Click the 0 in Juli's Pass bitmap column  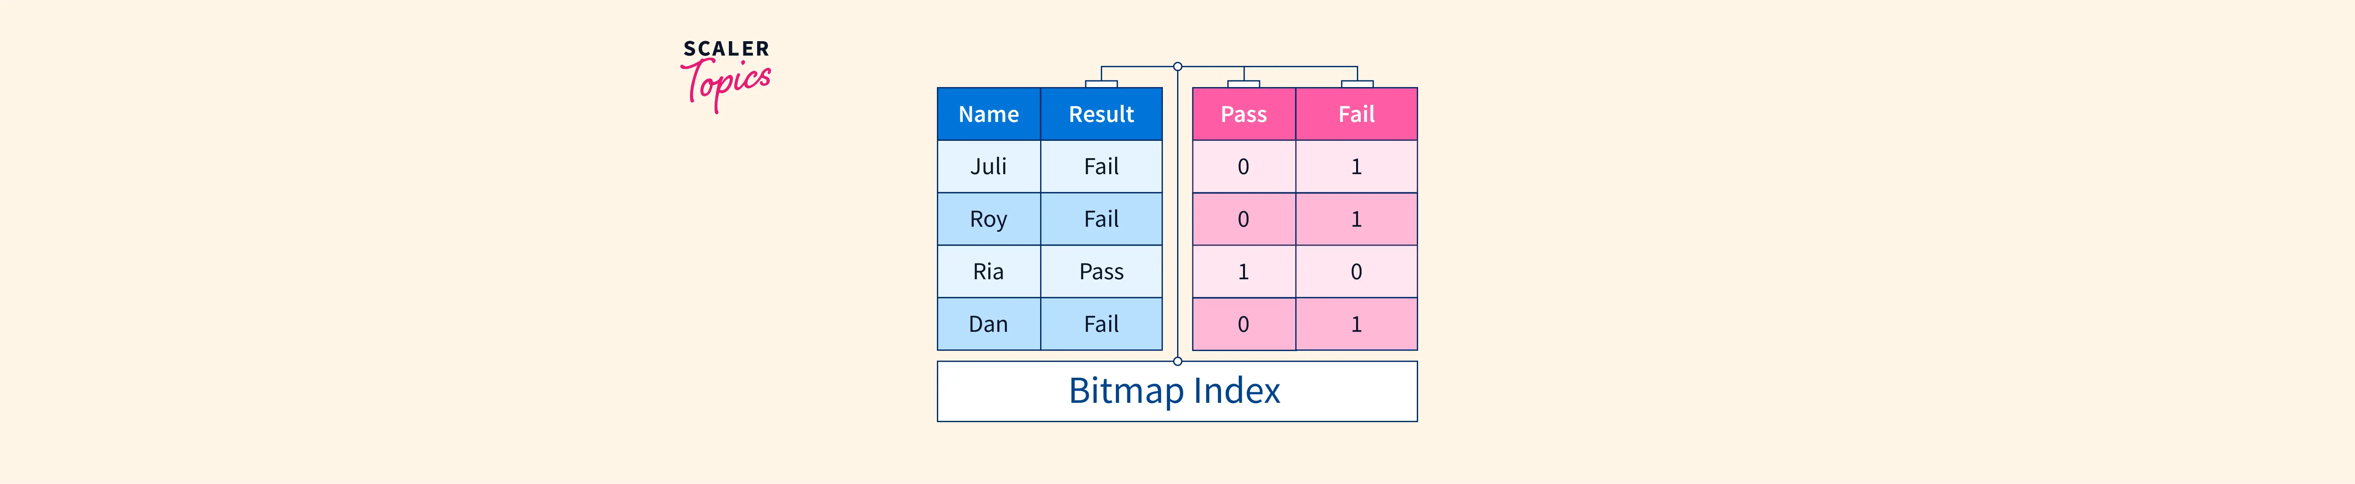point(1243,166)
